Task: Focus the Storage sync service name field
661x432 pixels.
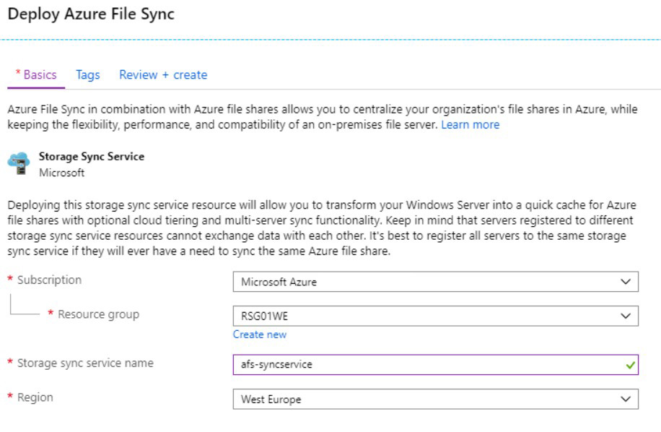Action: pyautogui.click(x=435, y=365)
